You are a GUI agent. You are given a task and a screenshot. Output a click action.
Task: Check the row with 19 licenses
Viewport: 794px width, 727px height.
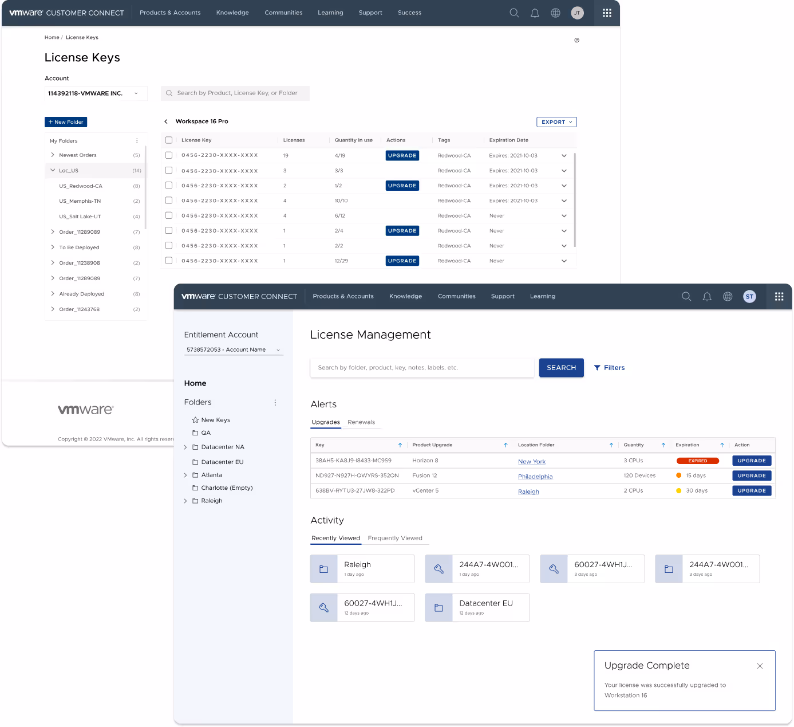(169, 155)
